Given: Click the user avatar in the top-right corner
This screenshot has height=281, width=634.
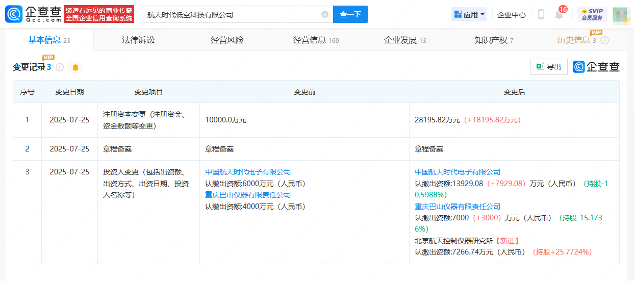Looking at the screenshot, I should point(621,15).
